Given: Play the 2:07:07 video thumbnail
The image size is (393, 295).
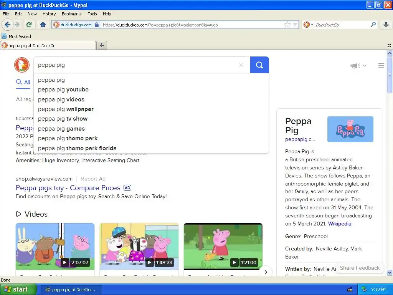Looking at the screenshot, I should (x=55, y=247).
